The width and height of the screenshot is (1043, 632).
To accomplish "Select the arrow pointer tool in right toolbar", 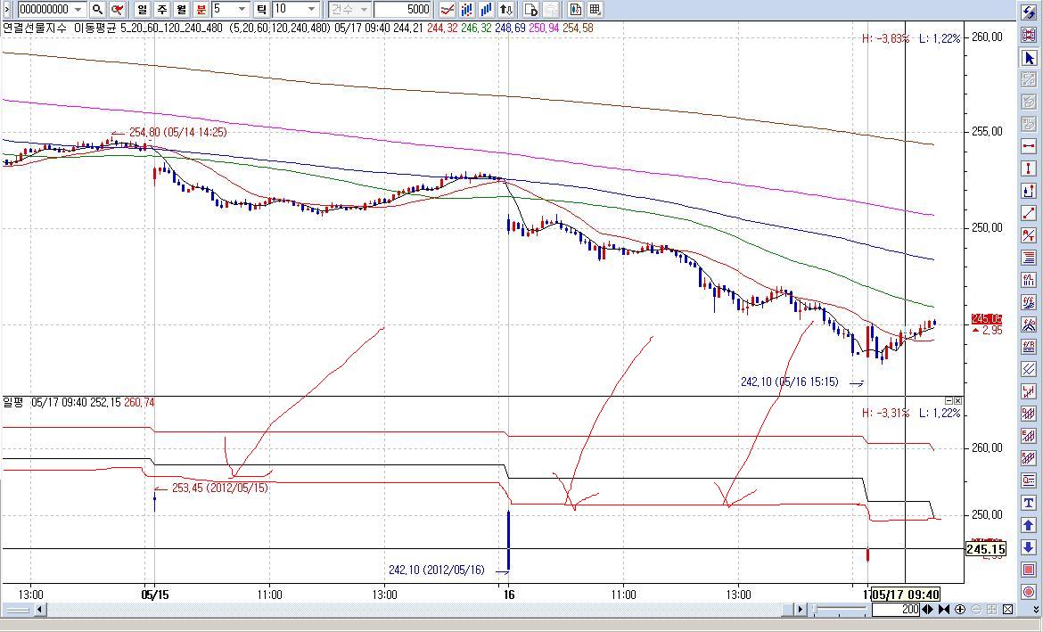I will point(1029,58).
